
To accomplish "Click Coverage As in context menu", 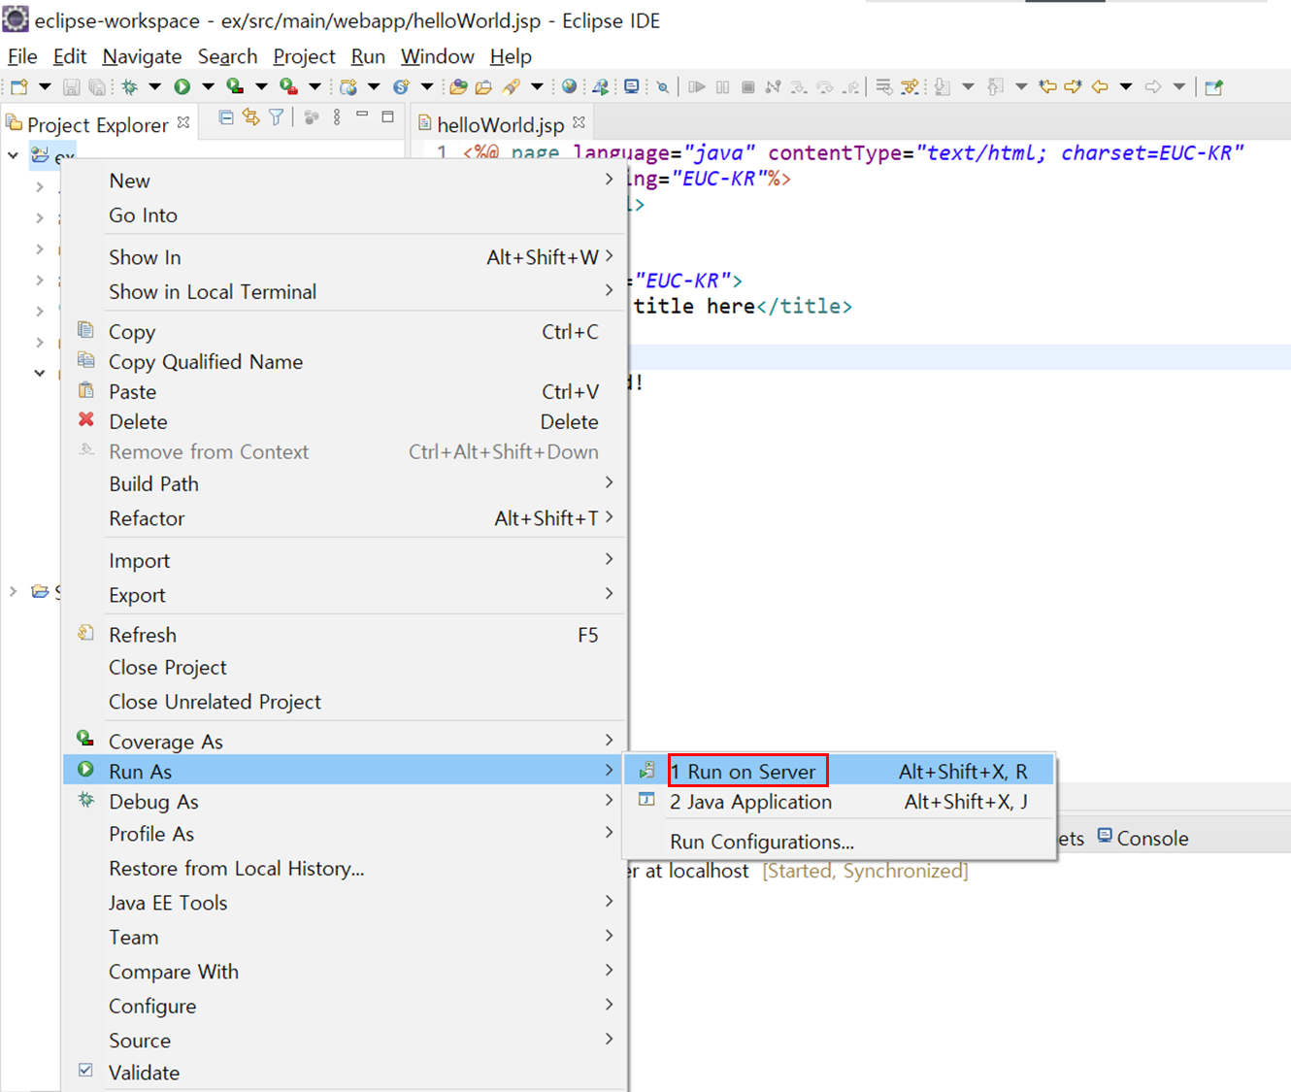I will click(345, 742).
